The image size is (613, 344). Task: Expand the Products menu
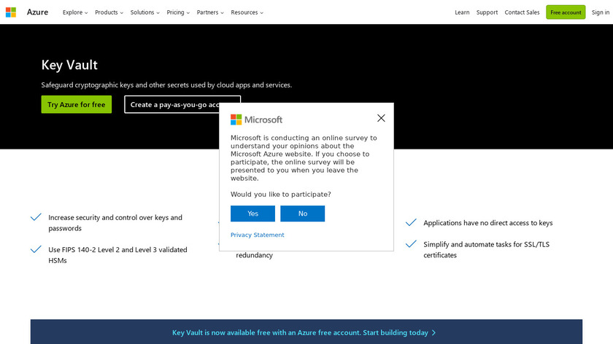click(x=109, y=12)
